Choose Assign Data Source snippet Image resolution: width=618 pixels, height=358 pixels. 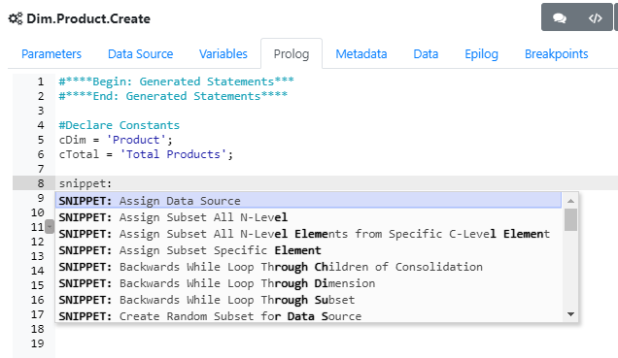308,201
